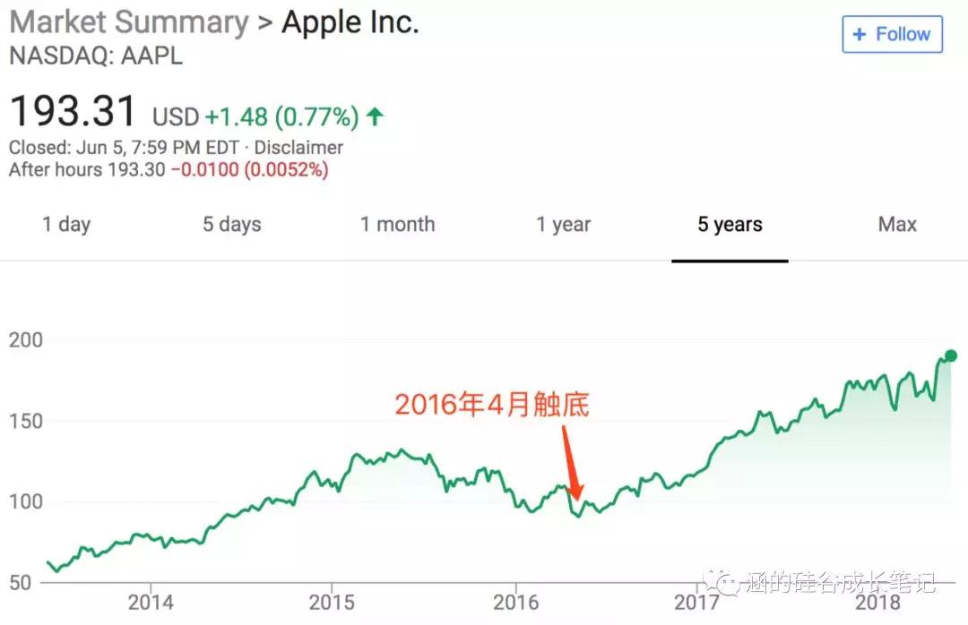Click the plus icon in Follow button
The width and height of the screenshot is (968, 625).
tap(860, 35)
